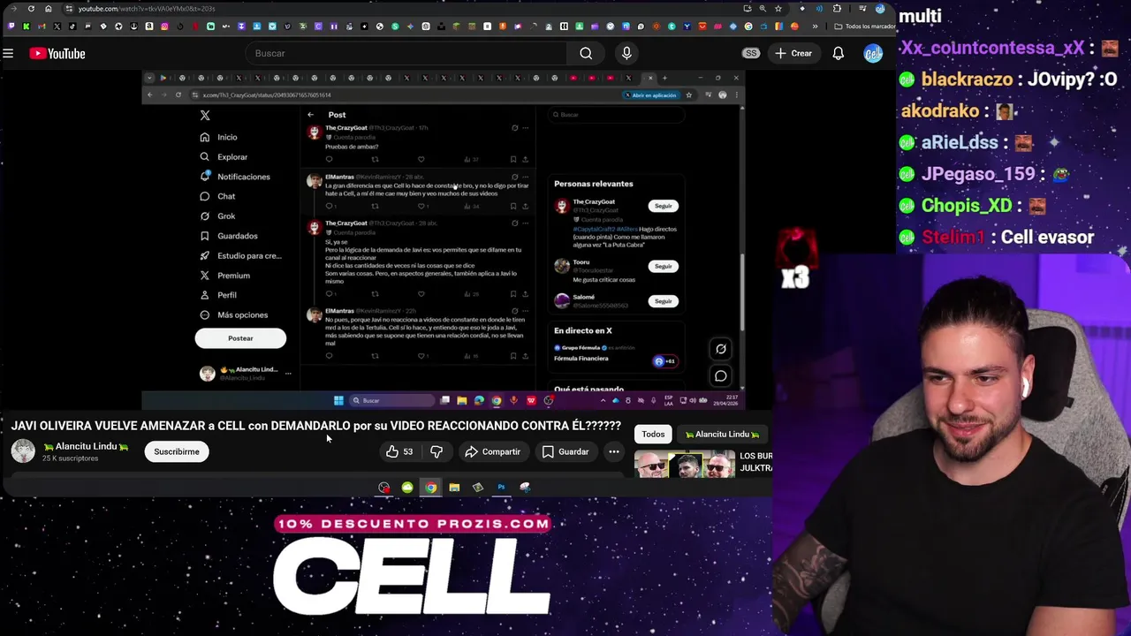The width and height of the screenshot is (1131, 636).
Task: Expand Más opciones in the X sidebar
Action: (234, 315)
